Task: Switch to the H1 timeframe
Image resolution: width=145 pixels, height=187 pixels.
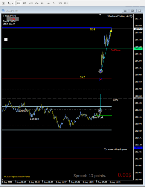Action: click(42, 3)
